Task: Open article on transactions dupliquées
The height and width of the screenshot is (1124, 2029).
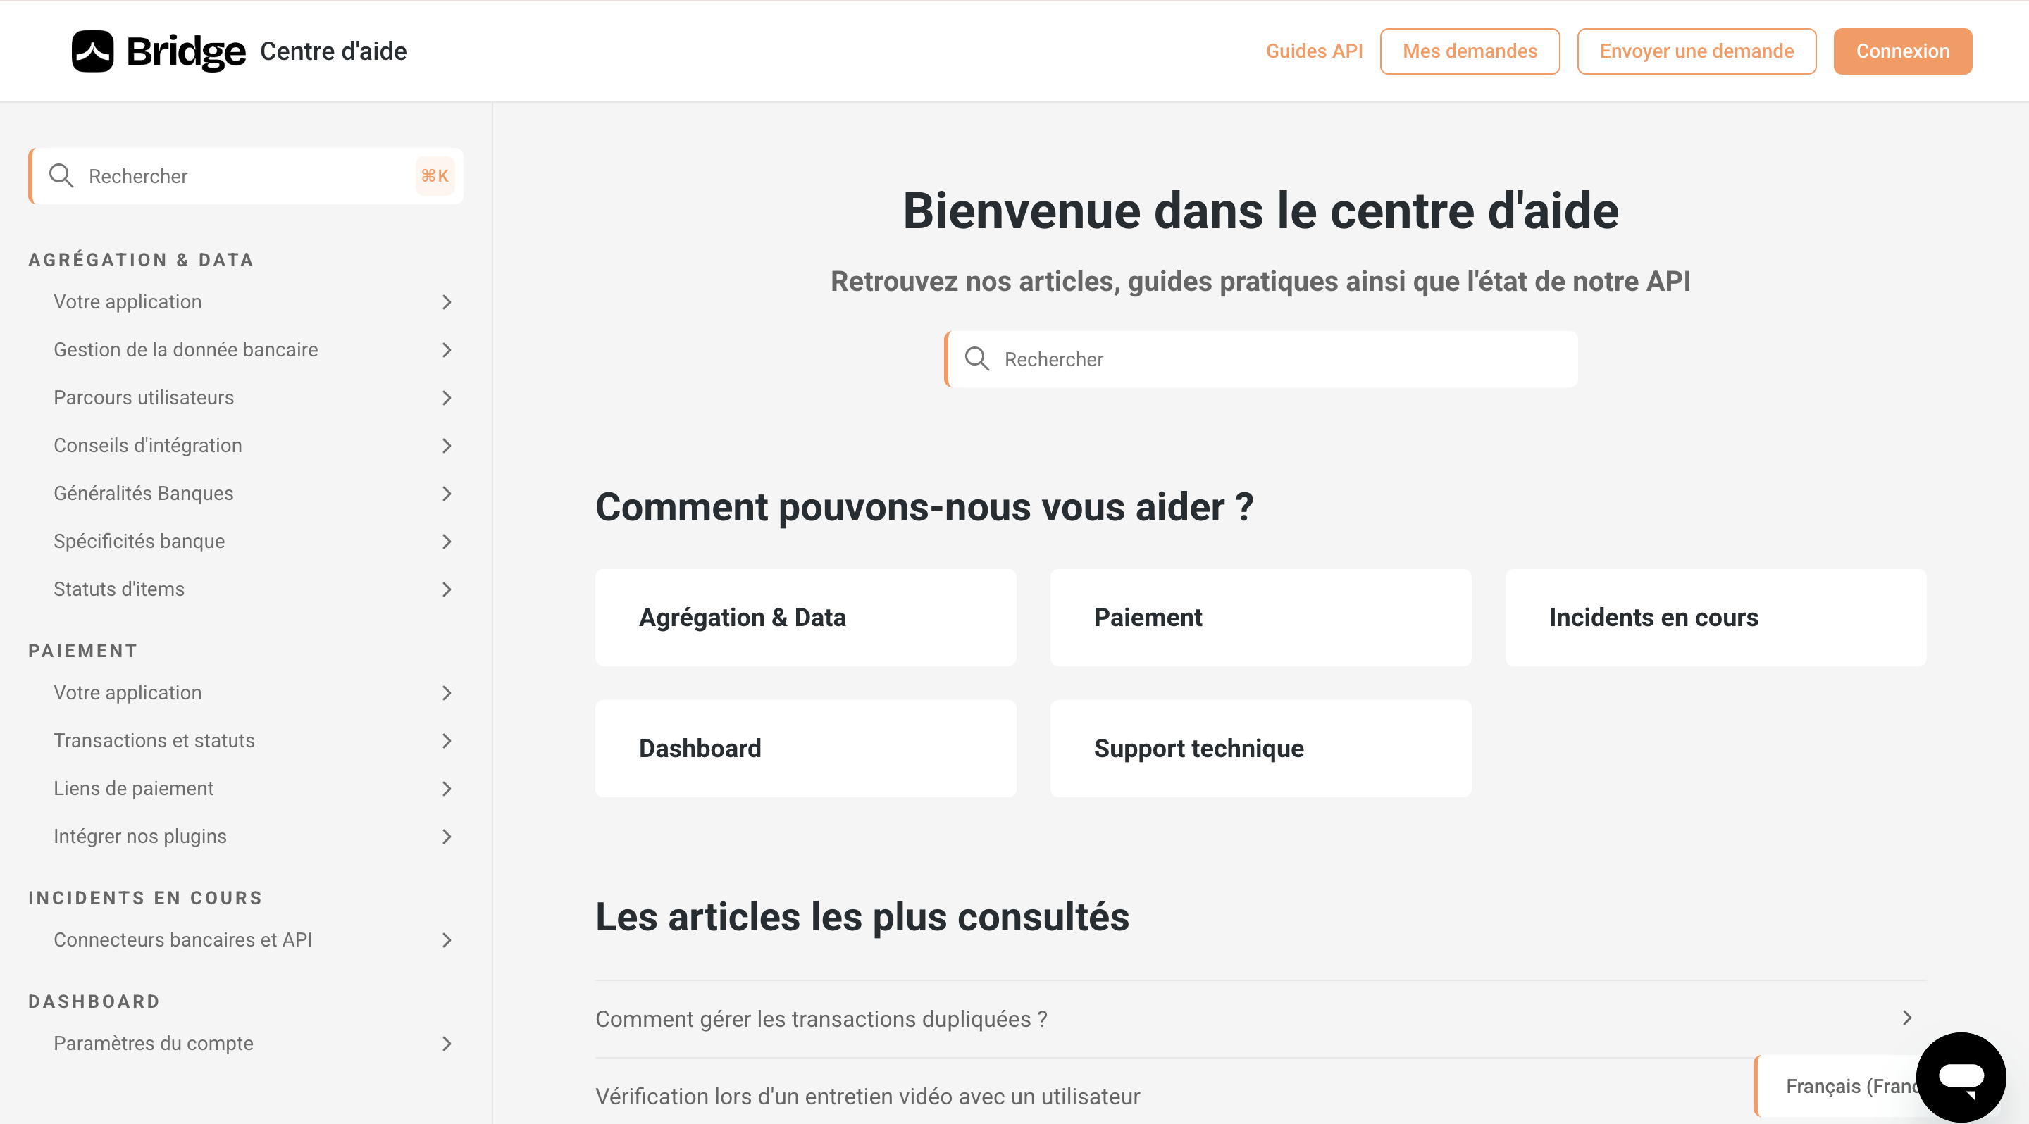Action: point(821,1018)
